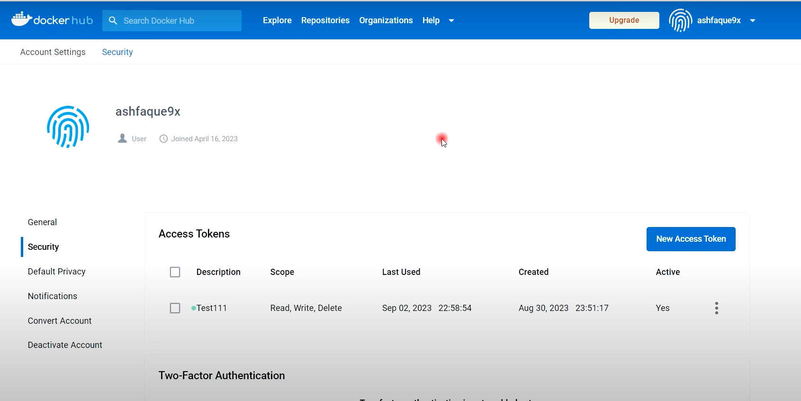The image size is (801, 401).
Task: Click the ashfaque9x username in the top bar
Action: point(719,20)
